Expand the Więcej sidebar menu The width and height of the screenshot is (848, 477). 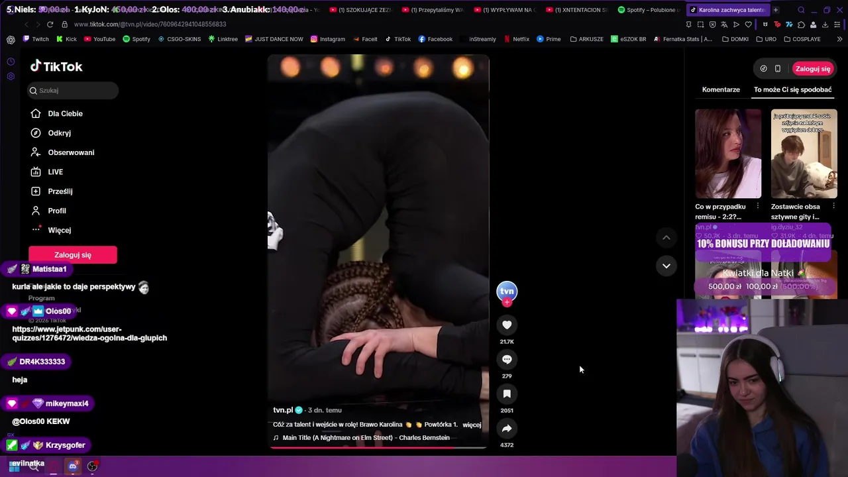click(x=51, y=230)
